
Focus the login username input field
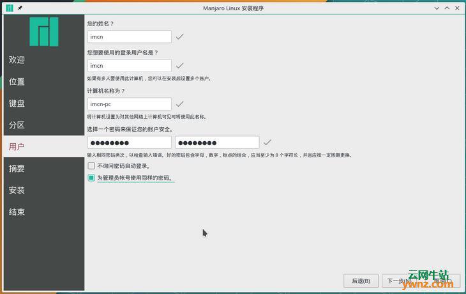pyautogui.click(x=130, y=65)
